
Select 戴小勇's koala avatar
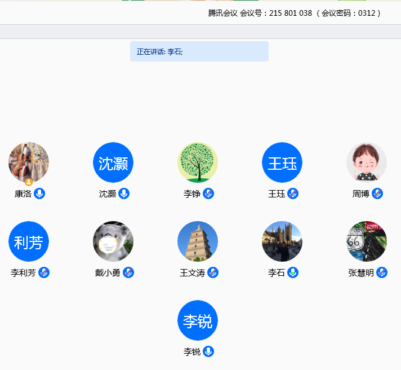click(x=113, y=241)
